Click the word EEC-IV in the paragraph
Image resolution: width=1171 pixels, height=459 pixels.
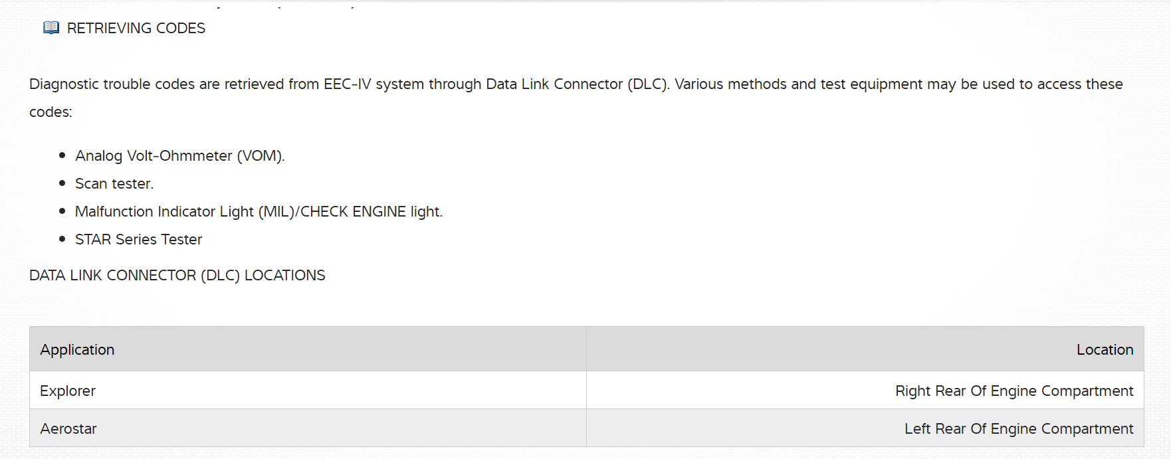click(x=347, y=84)
